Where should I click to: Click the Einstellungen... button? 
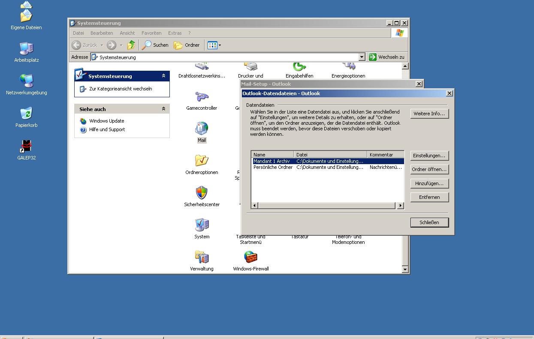[x=429, y=156]
